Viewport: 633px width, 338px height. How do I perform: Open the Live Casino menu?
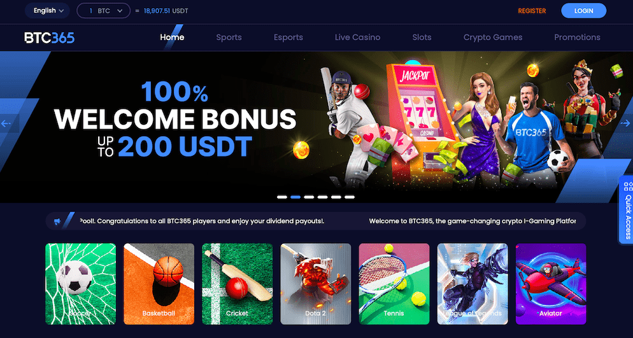(x=358, y=38)
